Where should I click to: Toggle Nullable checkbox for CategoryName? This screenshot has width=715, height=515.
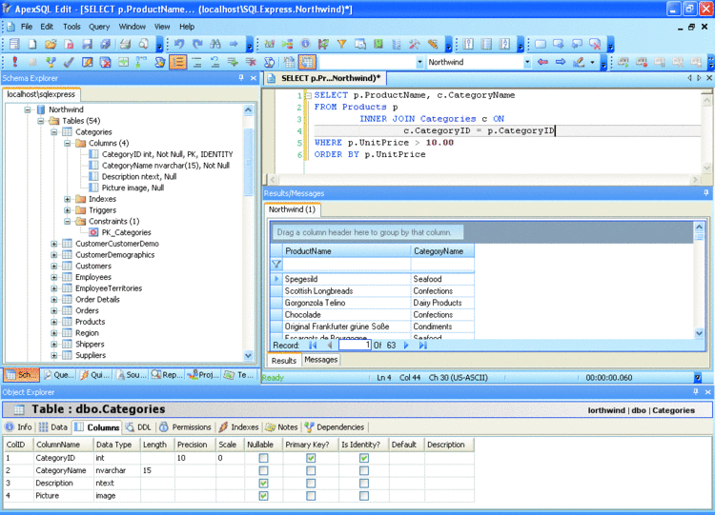[x=263, y=470]
